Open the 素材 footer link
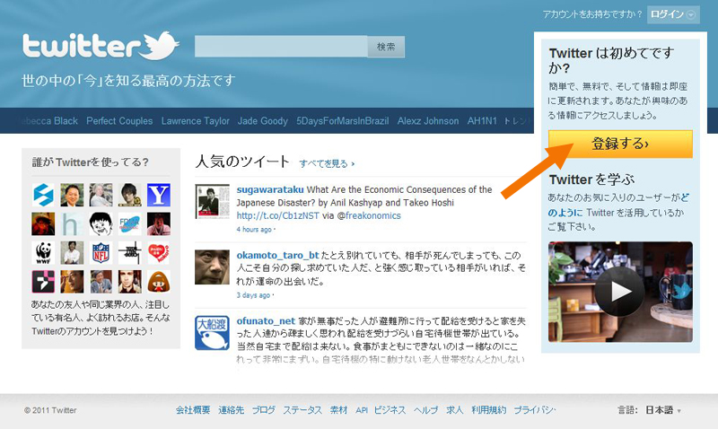The image size is (718, 429). [339, 410]
